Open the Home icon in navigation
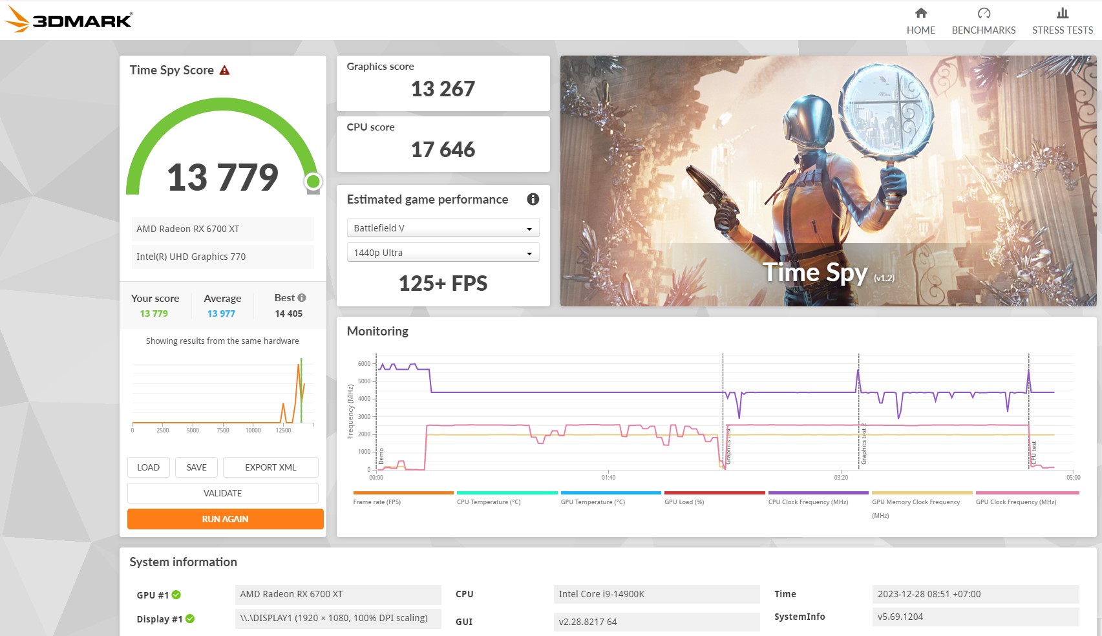1102x636 pixels. 921,13
